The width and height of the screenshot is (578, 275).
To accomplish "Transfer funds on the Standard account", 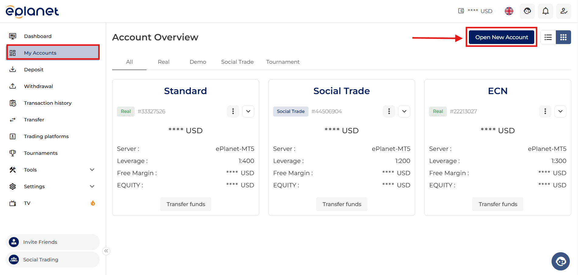I will (185, 204).
